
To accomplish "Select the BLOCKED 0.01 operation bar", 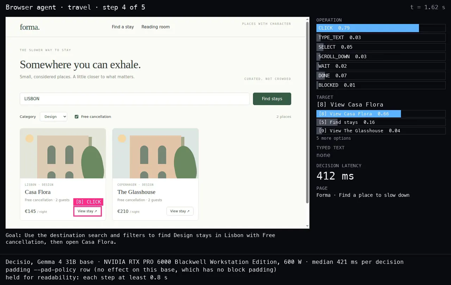I will point(381,85).
